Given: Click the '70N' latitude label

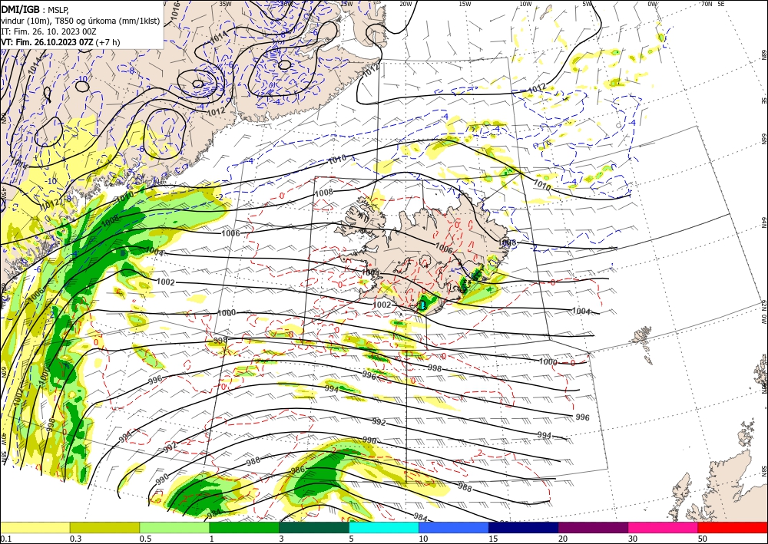Looking at the screenshot, I should (x=707, y=4).
